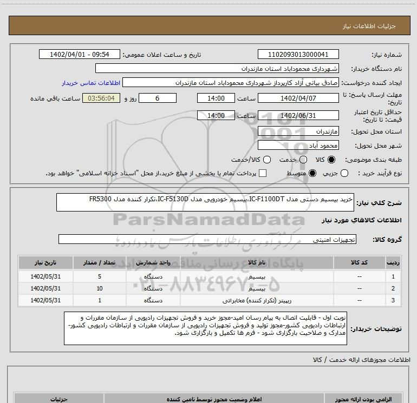Click quantity 5 in row 1
This screenshot has height=403, width=417.
pos(100,276)
